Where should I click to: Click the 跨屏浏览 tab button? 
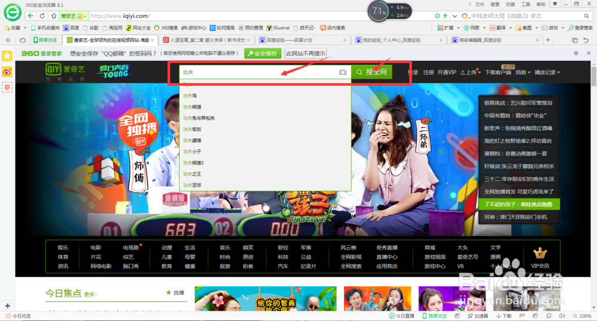tap(45, 40)
